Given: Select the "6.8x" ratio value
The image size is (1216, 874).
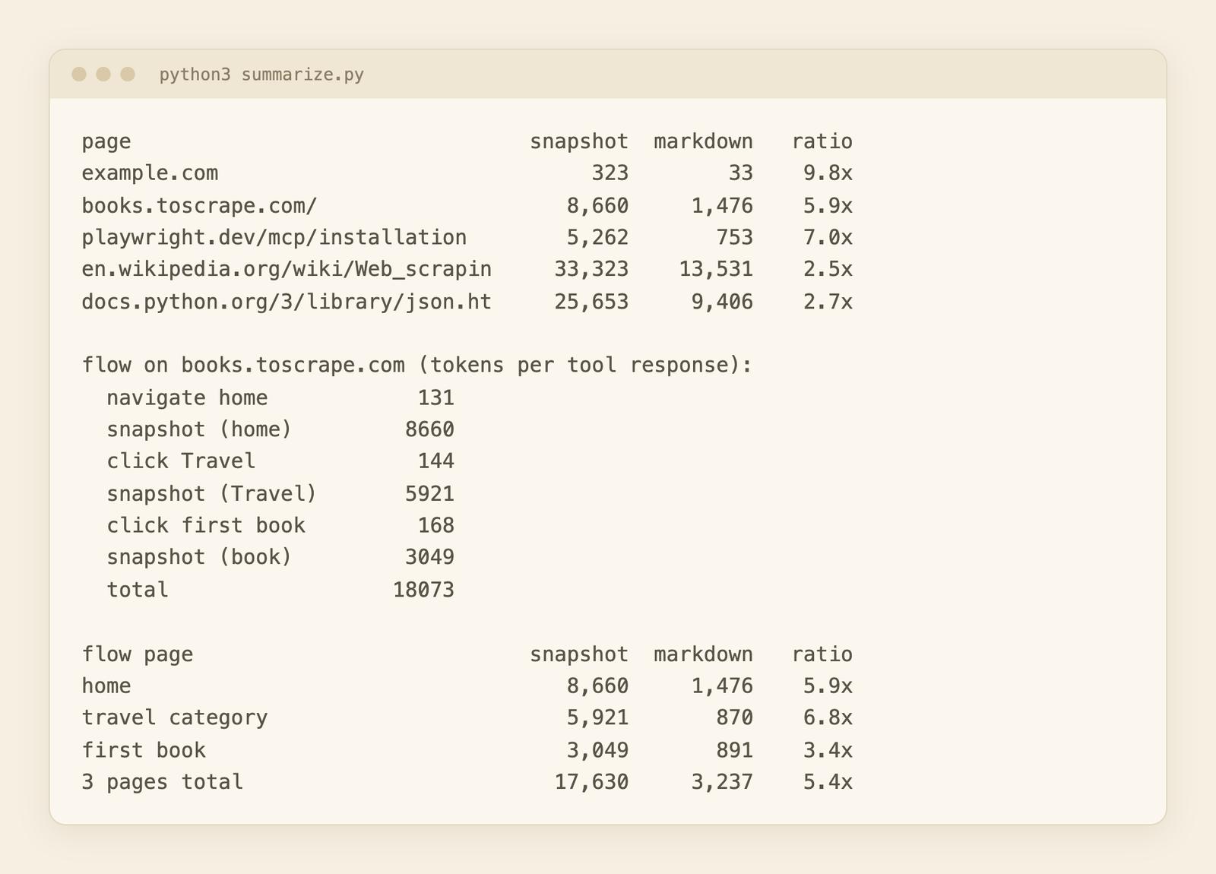Looking at the screenshot, I should pos(828,718).
